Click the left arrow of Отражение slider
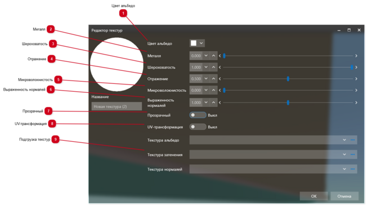The height and width of the screenshot is (206, 367). pos(220,79)
